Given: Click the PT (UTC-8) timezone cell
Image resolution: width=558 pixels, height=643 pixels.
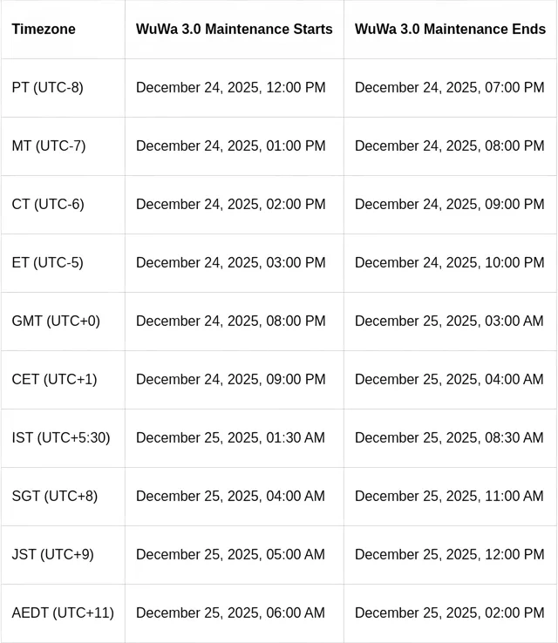Looking at the screenshot, I should [x=48, y=88].
